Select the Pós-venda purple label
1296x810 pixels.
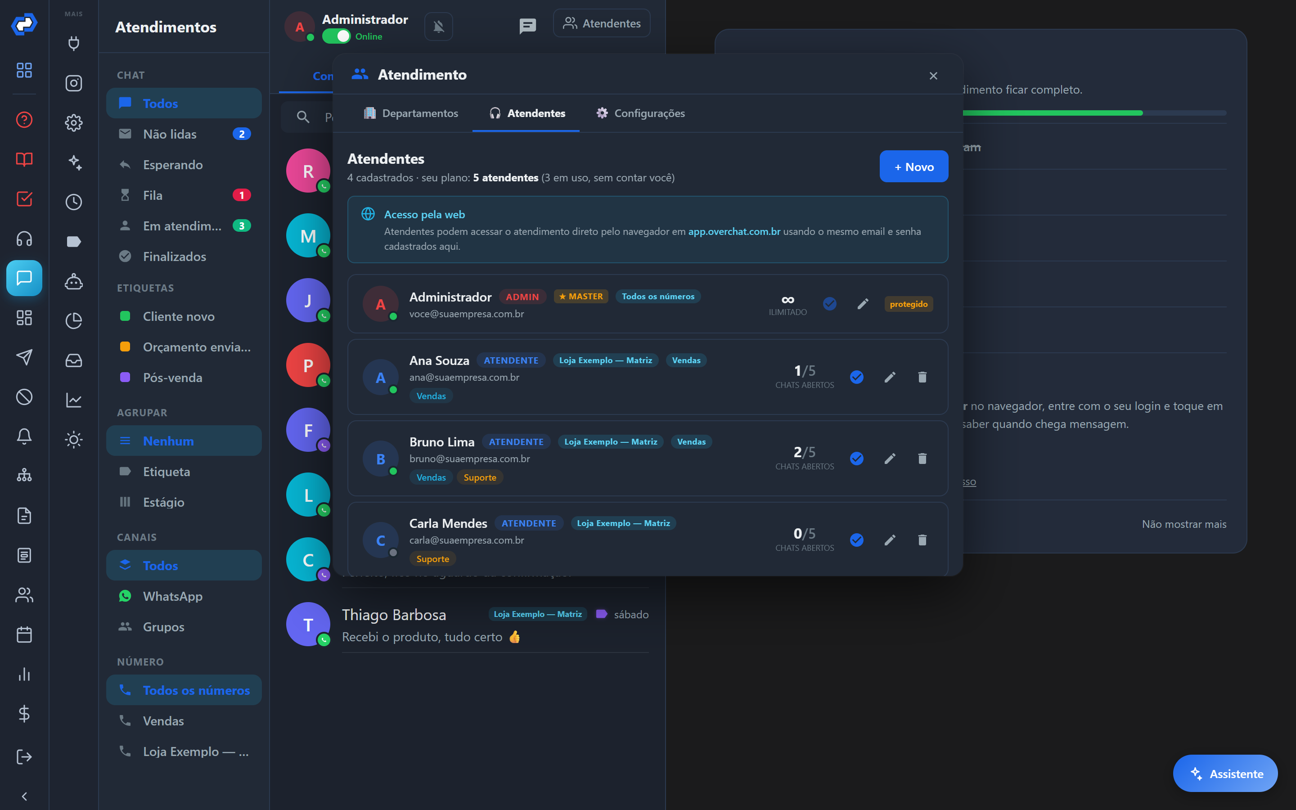pos(184,377)
